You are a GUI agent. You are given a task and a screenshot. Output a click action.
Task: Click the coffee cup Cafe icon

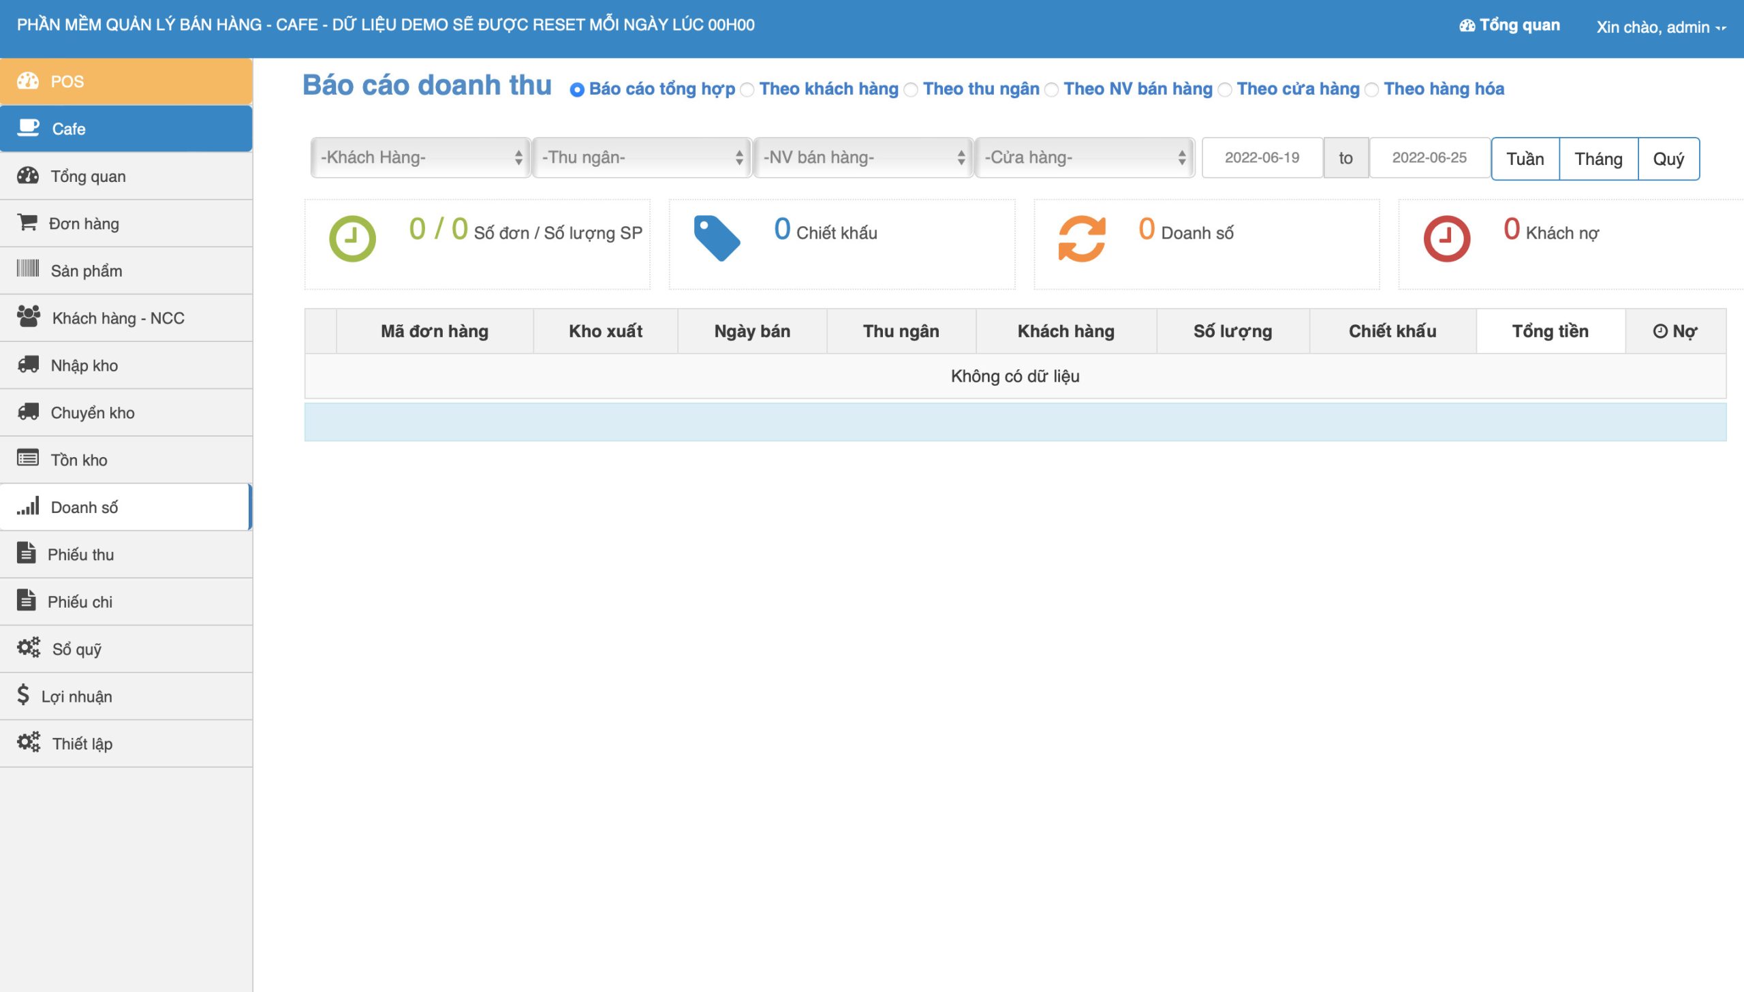click(x=29, y=128)
